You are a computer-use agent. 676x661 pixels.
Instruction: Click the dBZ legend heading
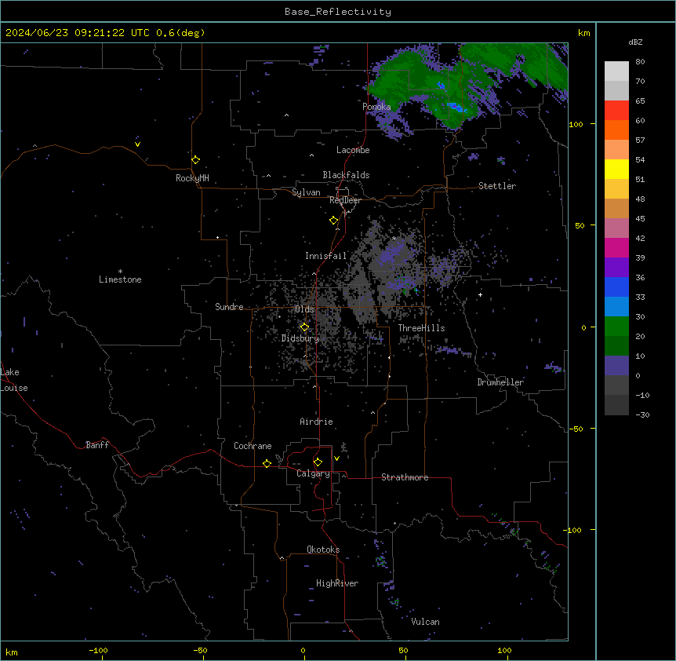(x=635, y=42)
